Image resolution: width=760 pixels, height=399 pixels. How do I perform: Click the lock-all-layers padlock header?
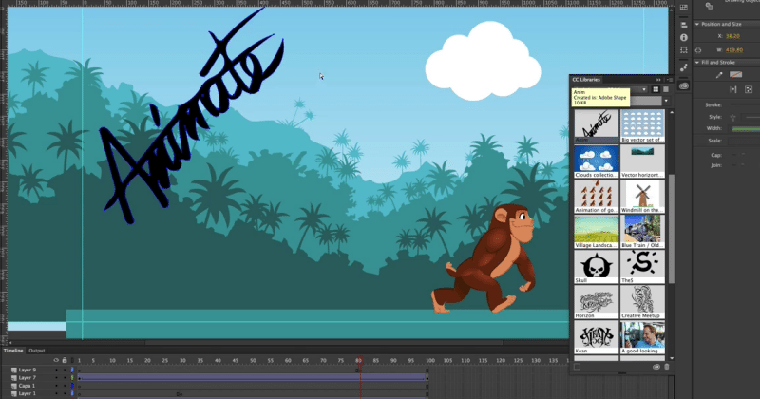(64, 360)
